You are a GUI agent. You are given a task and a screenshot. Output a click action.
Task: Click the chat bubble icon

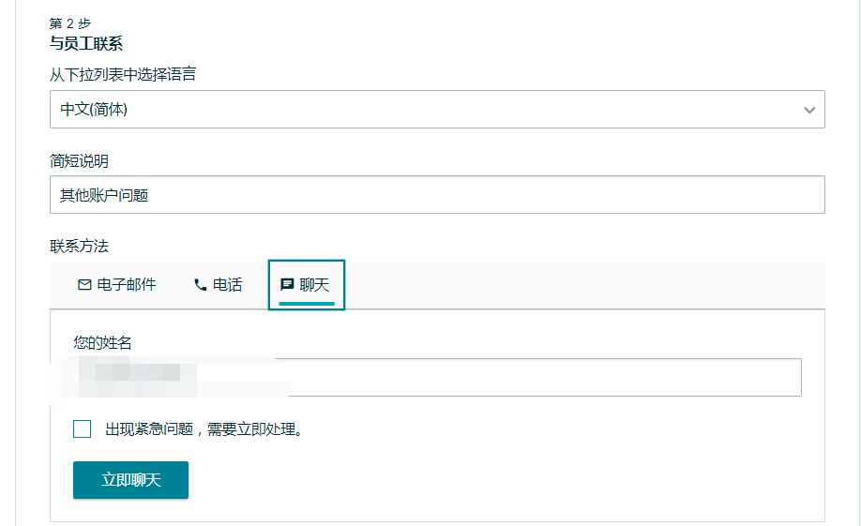click(x=287, y=284)
